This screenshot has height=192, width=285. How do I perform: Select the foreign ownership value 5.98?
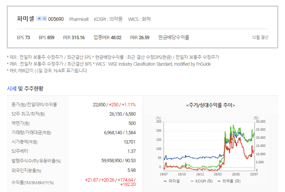click(132, 170)
